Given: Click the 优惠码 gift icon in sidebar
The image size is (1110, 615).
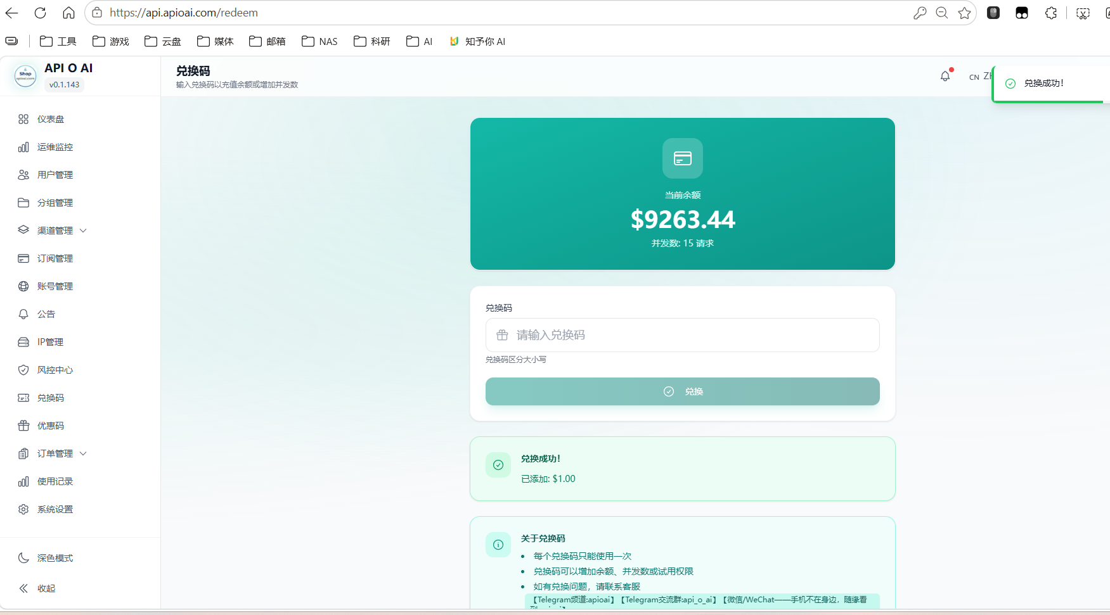Looking at the screenshot, I should coord(23,426).
